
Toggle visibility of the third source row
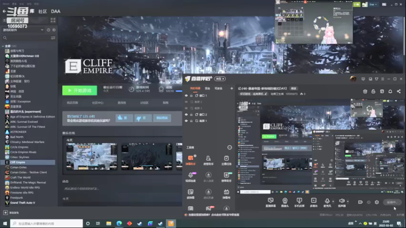pos(186,108)
